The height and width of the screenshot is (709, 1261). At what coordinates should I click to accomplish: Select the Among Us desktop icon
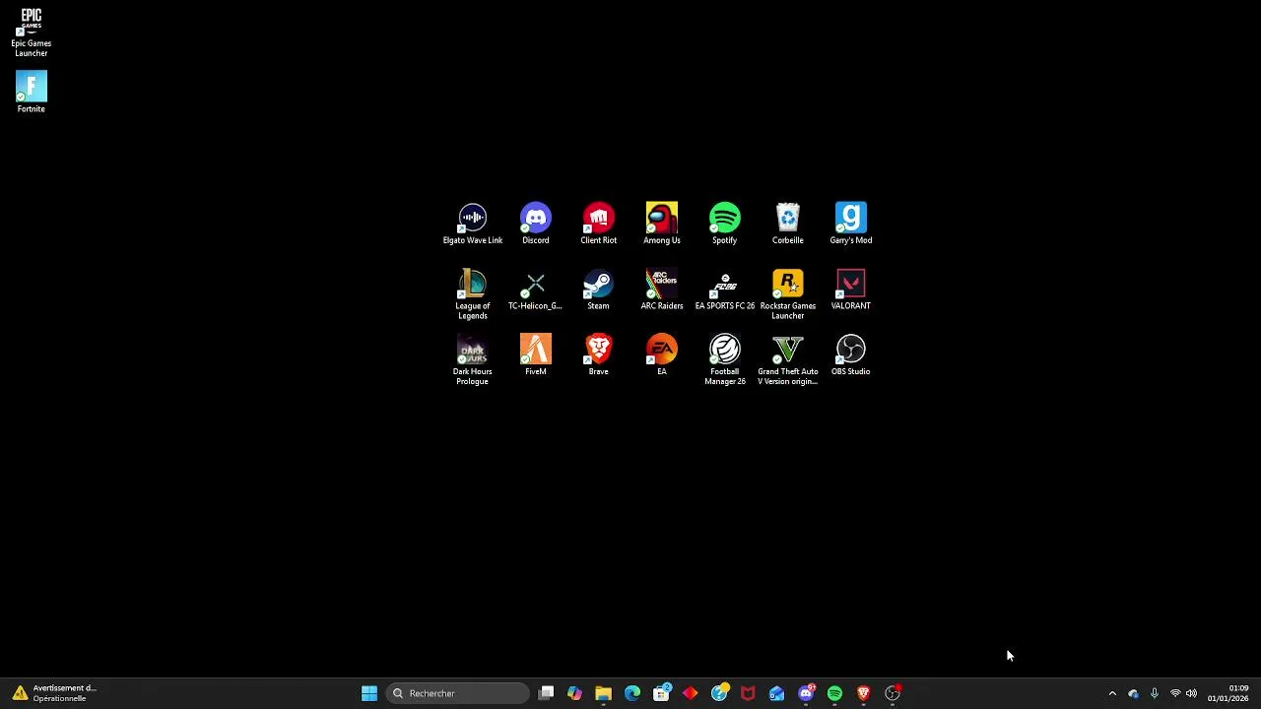click(661, 224)
